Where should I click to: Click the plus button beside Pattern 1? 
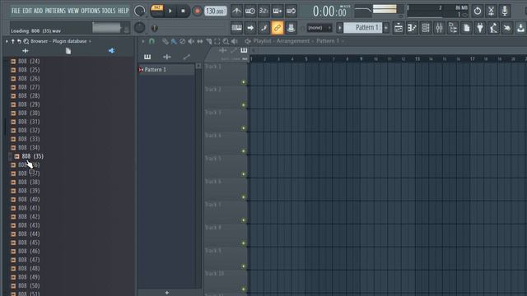click(386, 28)
